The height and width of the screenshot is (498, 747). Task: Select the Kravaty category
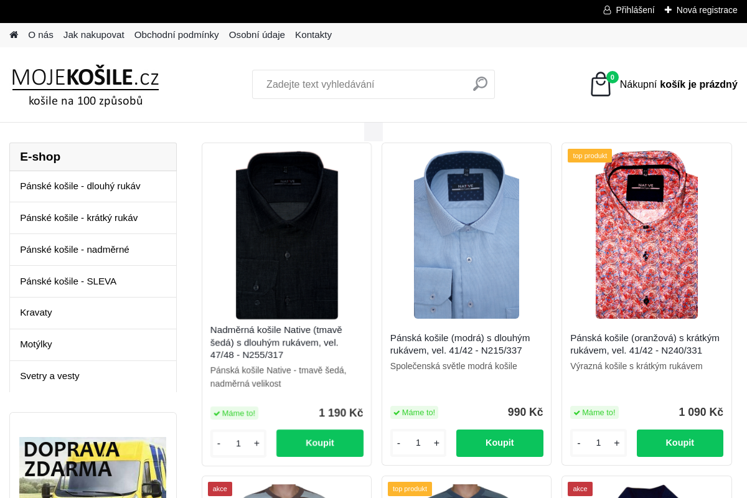(93, 312)
